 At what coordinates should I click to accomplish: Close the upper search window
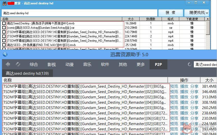(204, 3)
